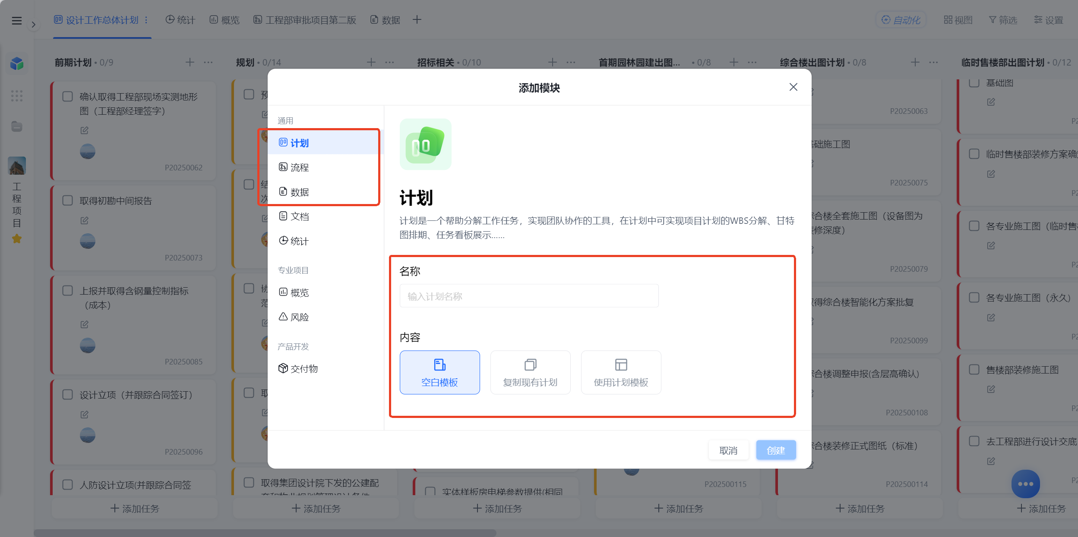Toggle the yellow favorite star
Screen dimensions: 1078x537
coord(17,239)
